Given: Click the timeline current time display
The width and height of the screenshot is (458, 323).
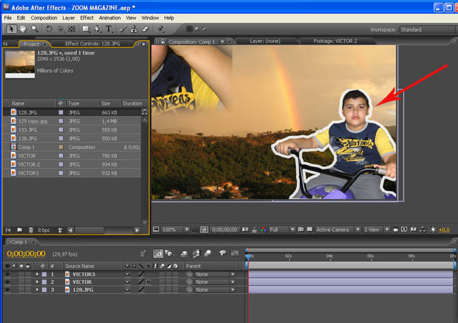Looking at the screenshot, I should click(25, 254).
